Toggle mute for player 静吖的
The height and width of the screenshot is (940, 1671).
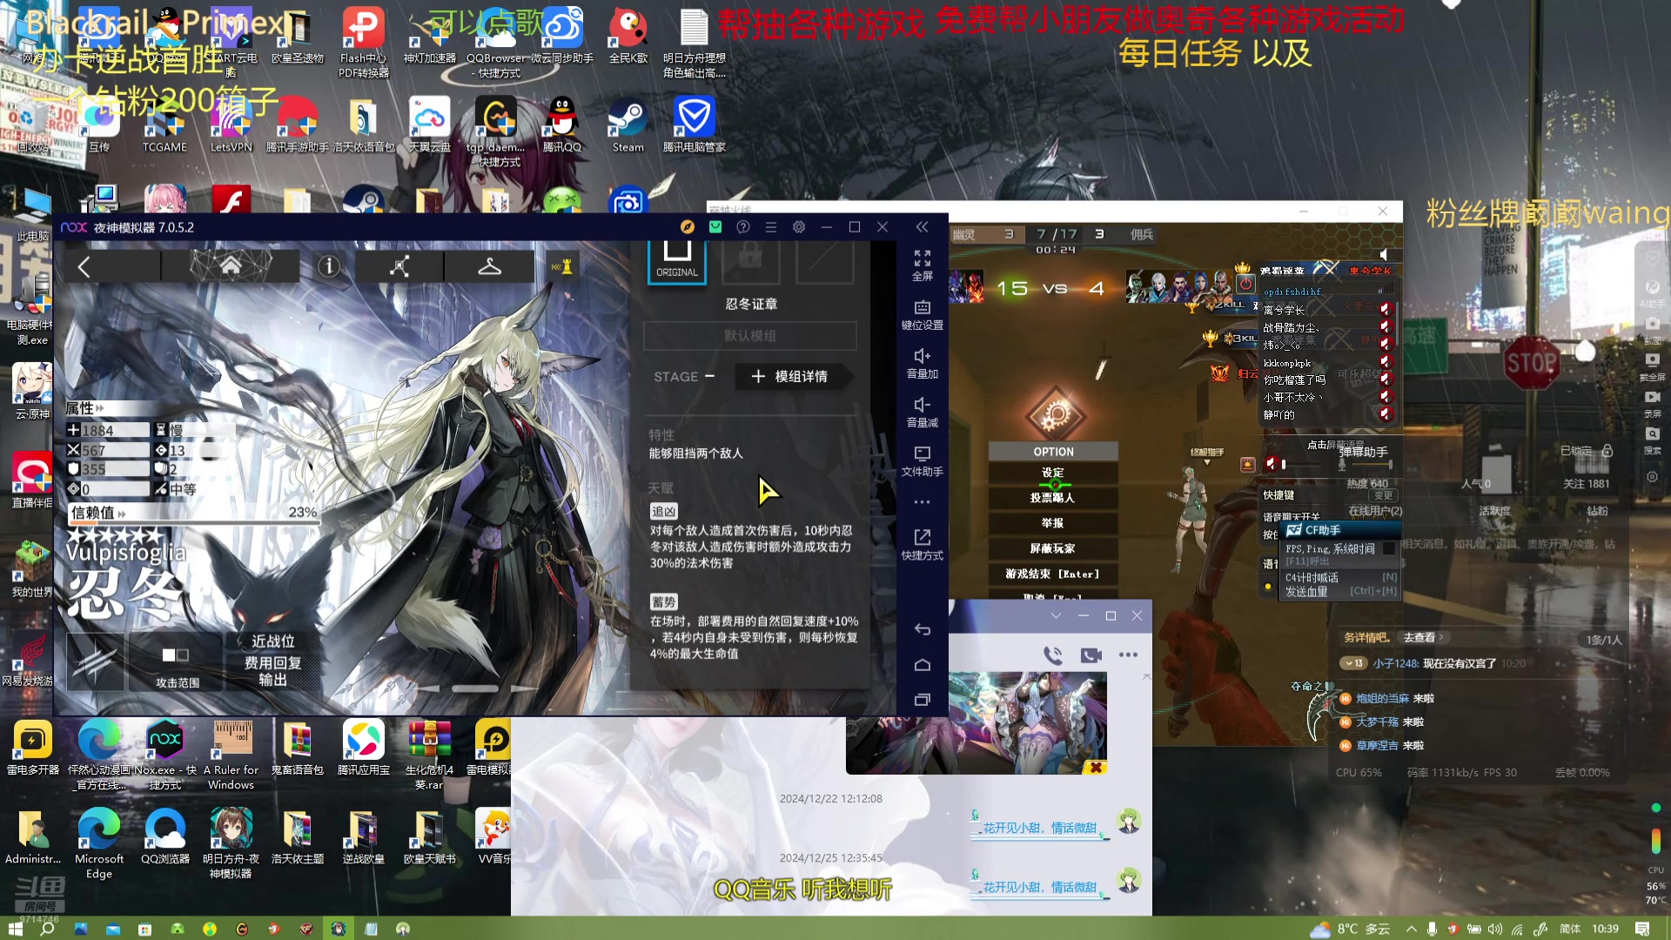click(1385, 414)
